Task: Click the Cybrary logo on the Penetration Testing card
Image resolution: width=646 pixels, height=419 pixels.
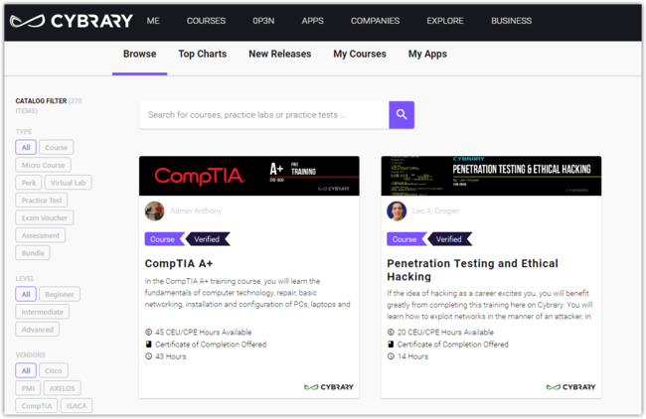Action: click(x=570, y=387)
